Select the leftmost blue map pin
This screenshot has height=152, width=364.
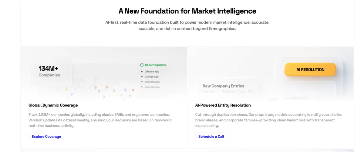(72, 94)
